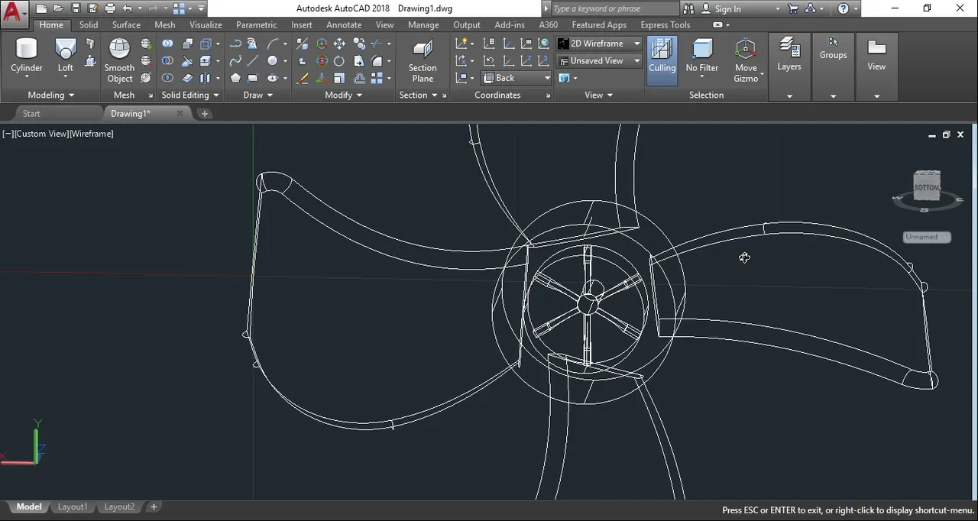Open the Visualize ribbon tab
The image size is (978, 521).
click(206, 24)
